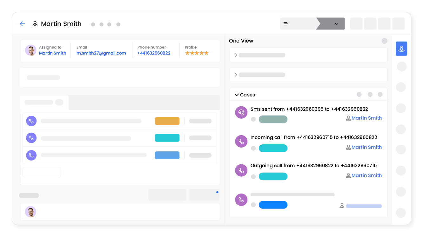Viewport: 423px width, 237px height.
Task: Click the list icon in top toolbar
Action: [x=286, y=24]
